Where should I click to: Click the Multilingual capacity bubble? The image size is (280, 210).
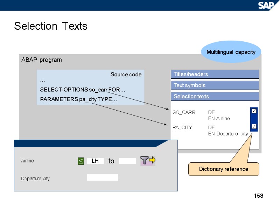pyautogui.click(x=231, y=52)
